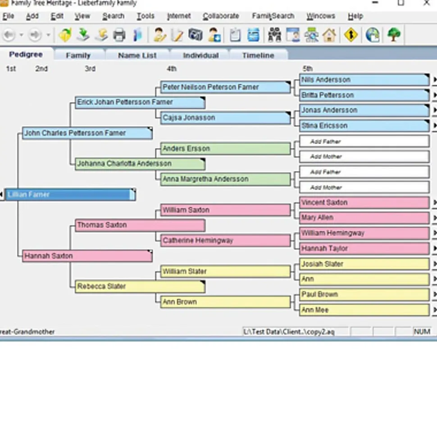The height and width of the screenshot is (437, 437).
Task: Click Add Father for Anna Margretha Andersson
Action: (x=364, y=172)
